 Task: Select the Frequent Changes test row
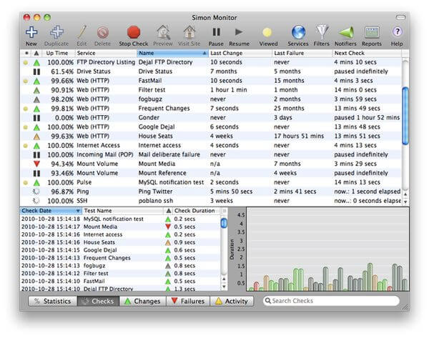click(x=211, y=109)
